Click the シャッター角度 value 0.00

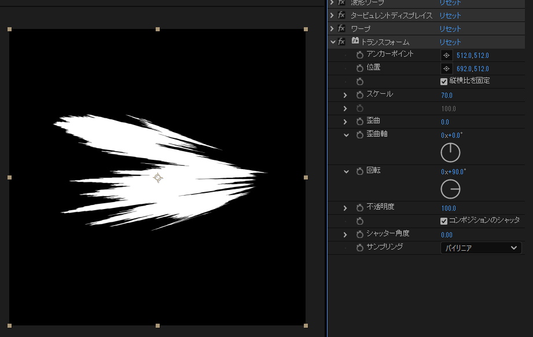(x=447, y=235)
